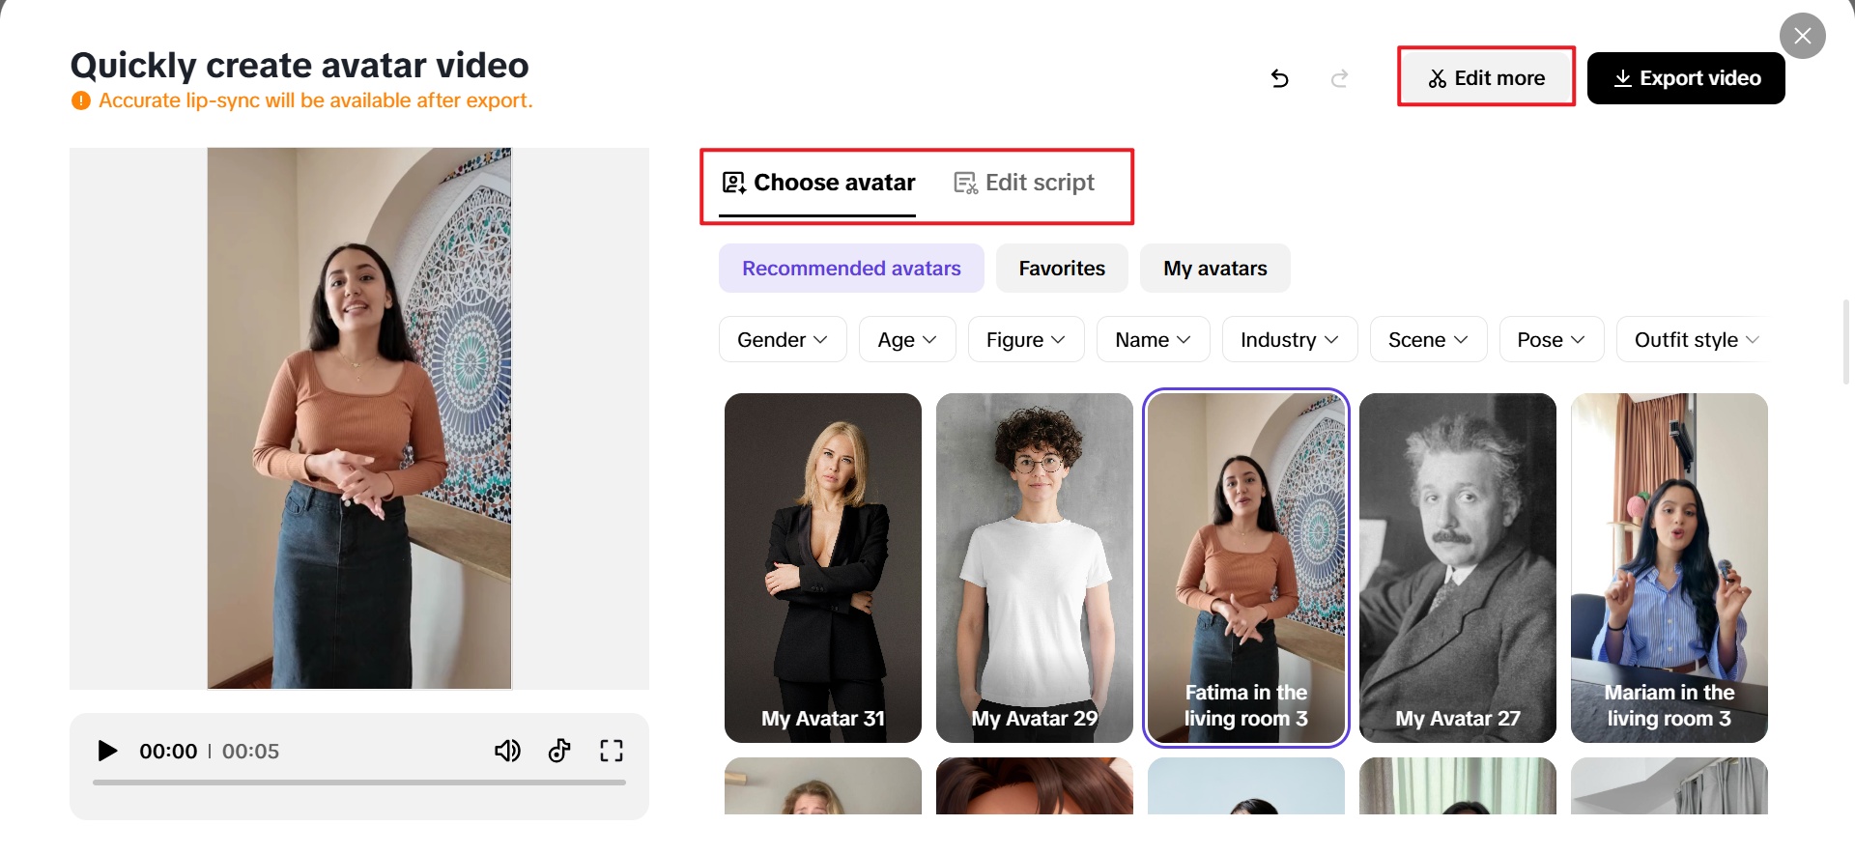
Task: Click the Choose avatar tab icon
Action: click(x=733, y=182)
